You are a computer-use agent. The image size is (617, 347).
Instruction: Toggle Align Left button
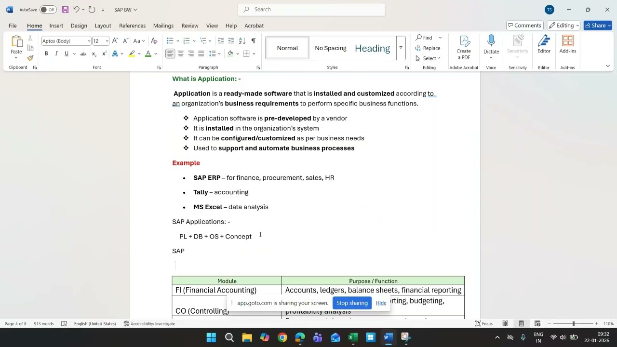tap(170, 53)
